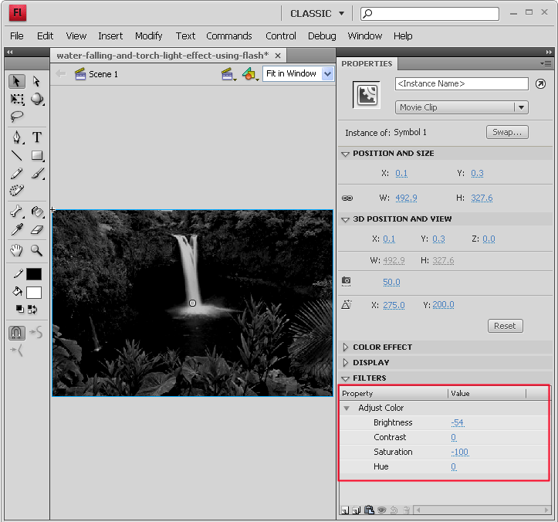Click the filters panel horizontal scrollbar
558x522 pixels.
point(483,510)
